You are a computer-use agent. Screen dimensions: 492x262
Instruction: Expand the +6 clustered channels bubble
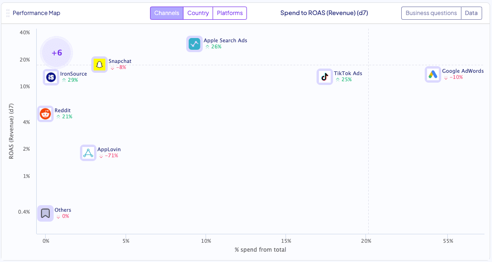(57, 53)
